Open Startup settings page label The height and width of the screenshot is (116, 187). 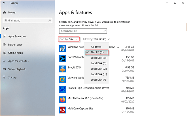tap(12, 78)
